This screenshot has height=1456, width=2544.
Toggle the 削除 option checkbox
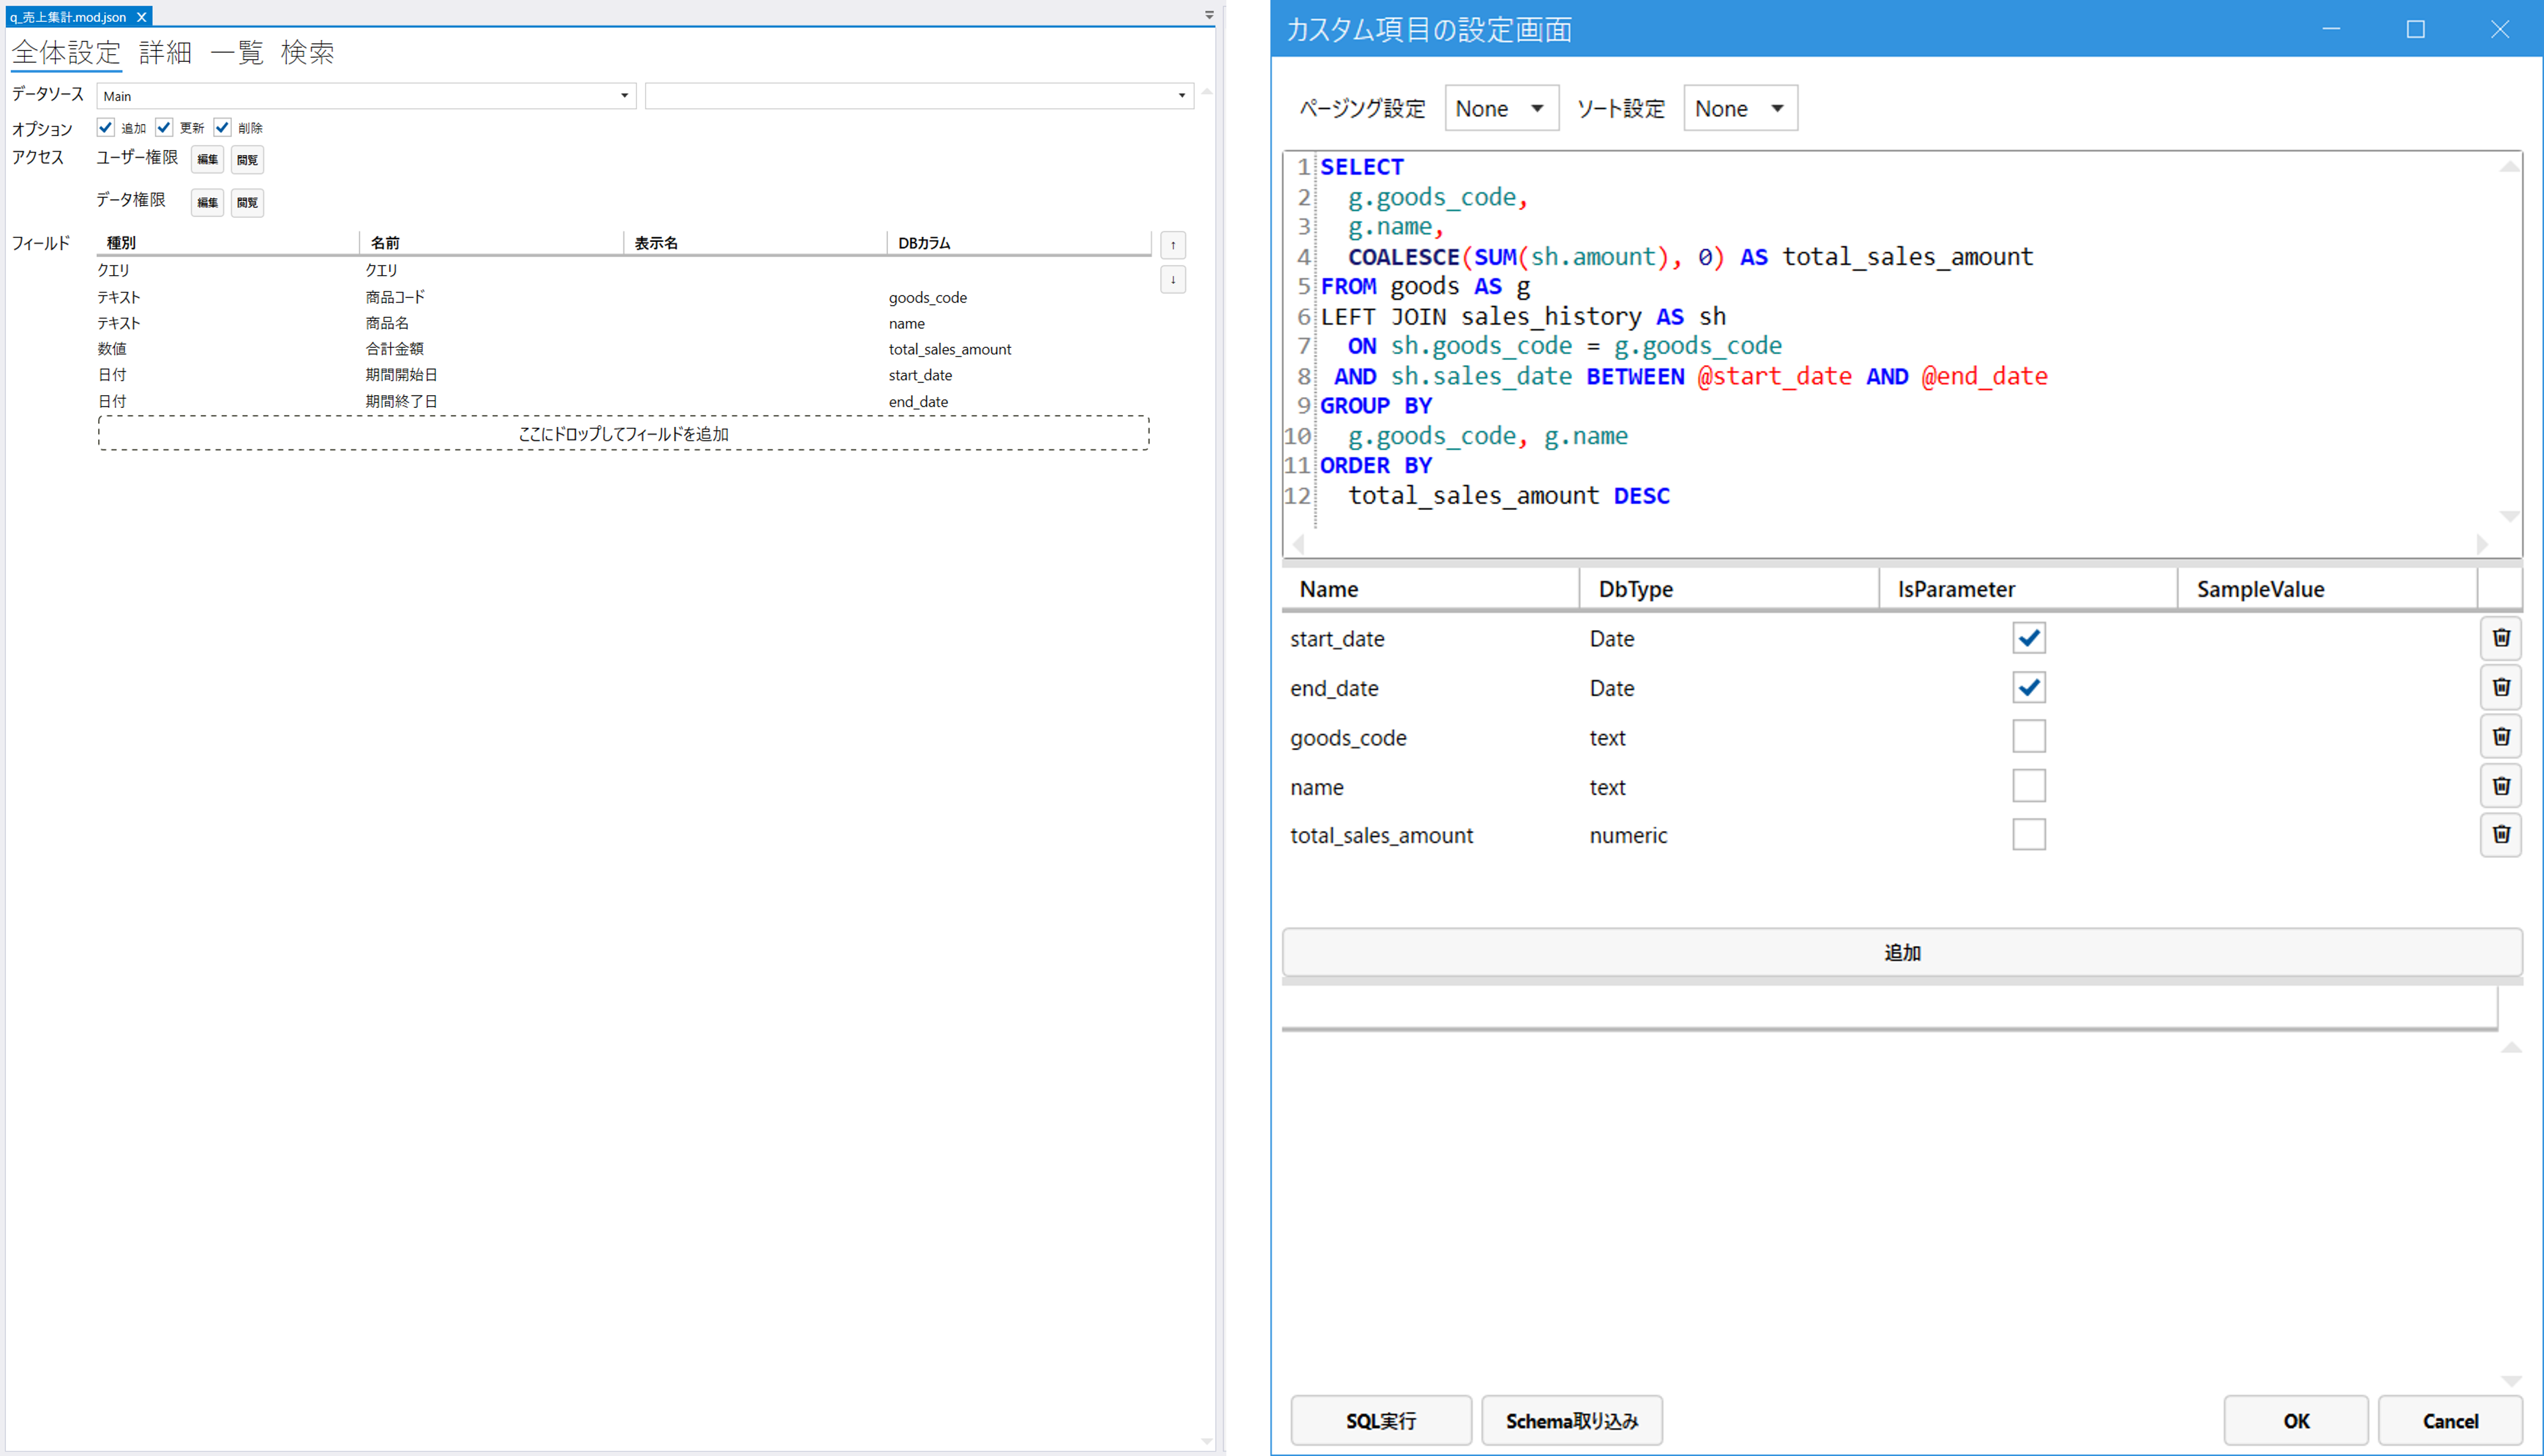tap(223, 127)
